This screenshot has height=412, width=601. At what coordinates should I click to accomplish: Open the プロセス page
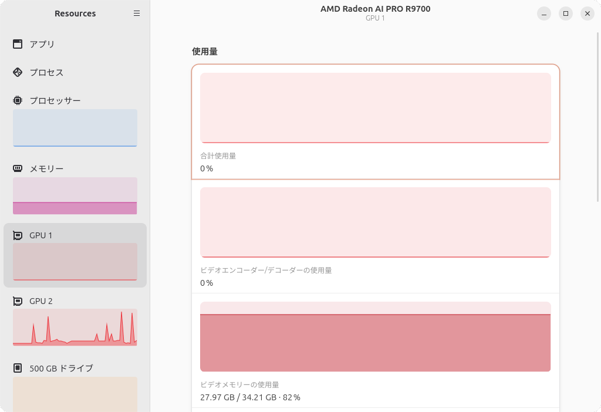pos(75,72)
